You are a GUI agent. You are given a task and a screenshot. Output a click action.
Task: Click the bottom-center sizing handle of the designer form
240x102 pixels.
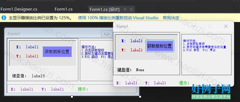(72, 97)
